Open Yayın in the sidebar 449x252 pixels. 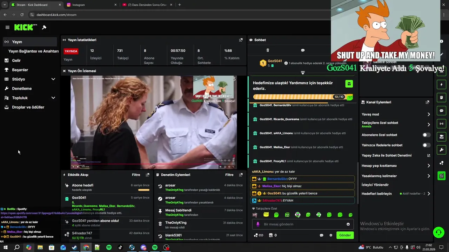pos(29,42)
